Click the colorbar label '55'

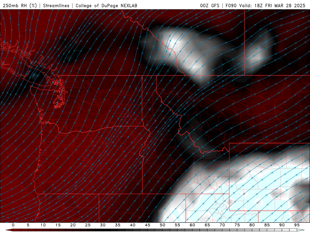177,225
